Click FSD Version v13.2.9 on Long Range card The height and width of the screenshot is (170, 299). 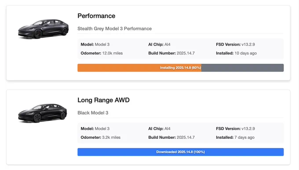(235, 129)
